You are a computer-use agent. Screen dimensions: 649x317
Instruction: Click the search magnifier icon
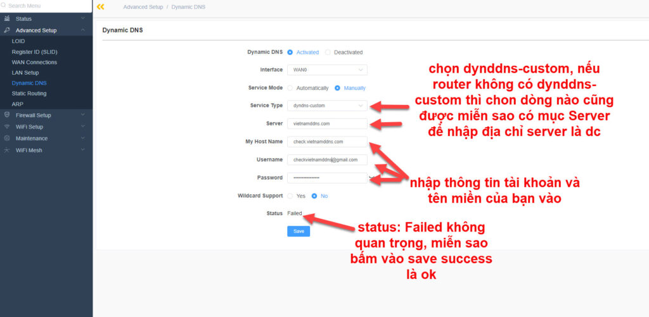[x=4, y=6]
